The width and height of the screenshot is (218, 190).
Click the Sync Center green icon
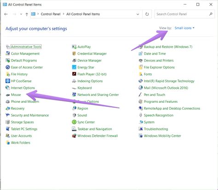click(x=74, y=122)
